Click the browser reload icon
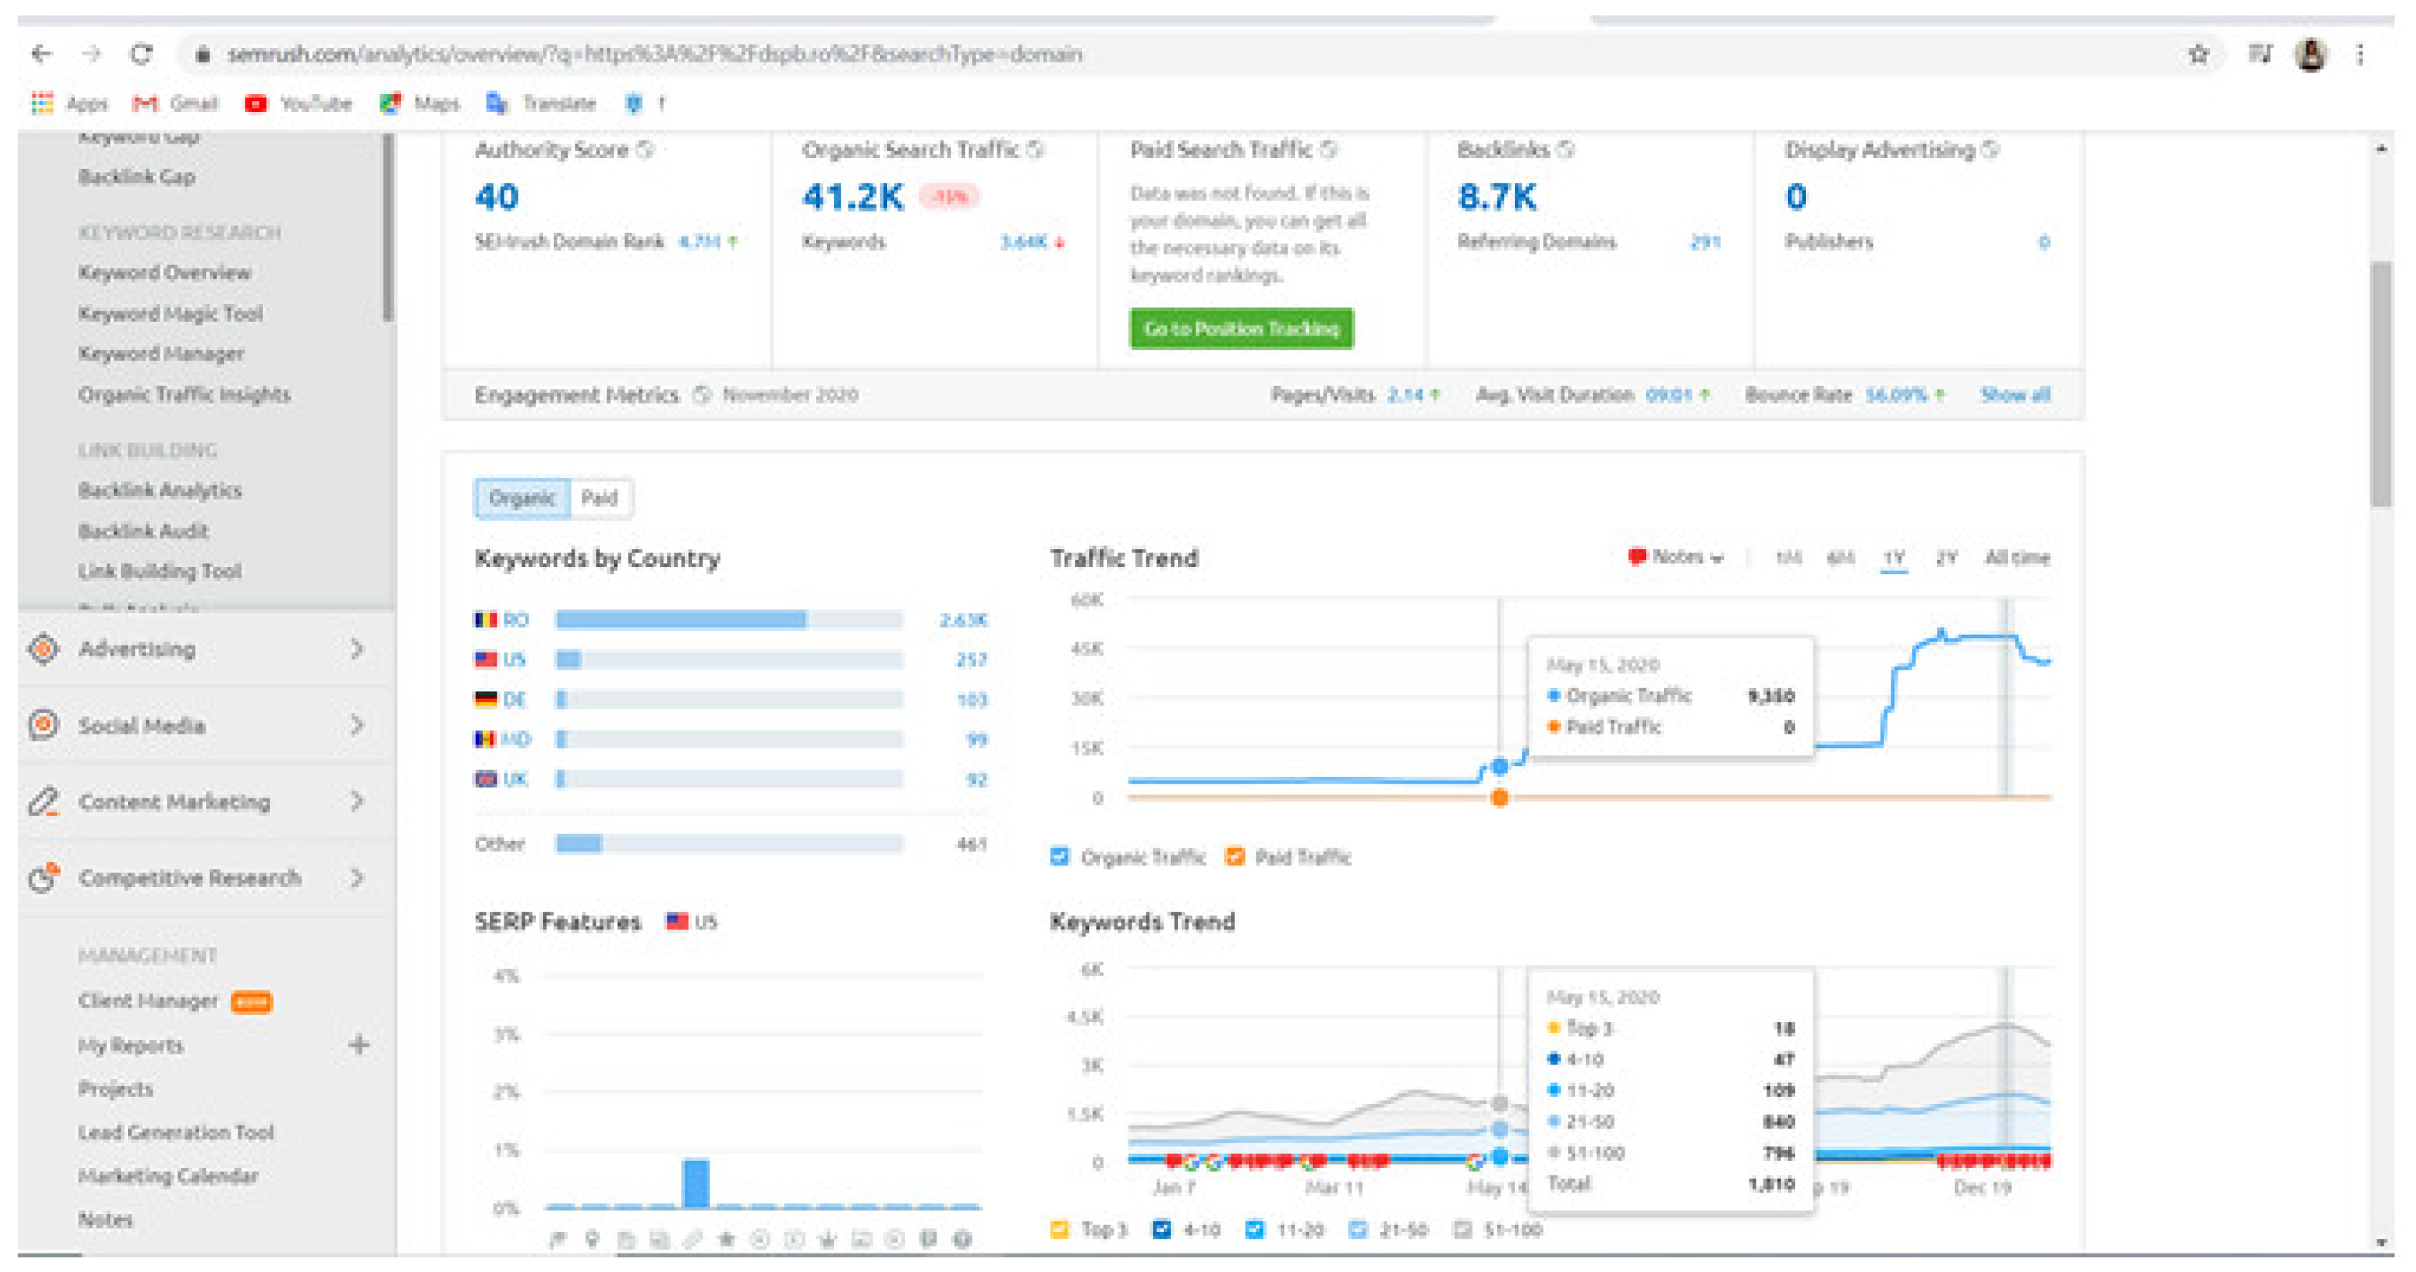The image size is (2416, 1272). (142, 55)
